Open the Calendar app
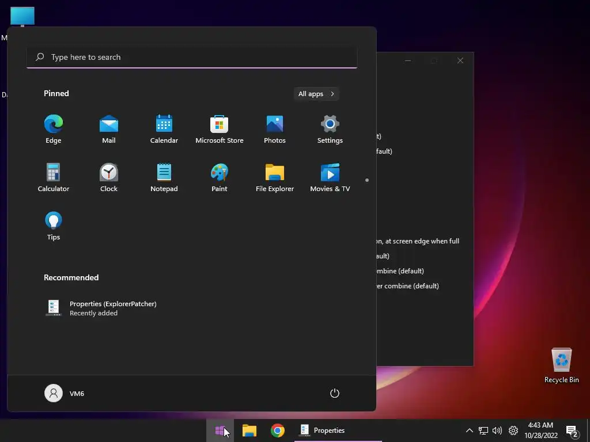590x442 pixels. [164, 129]
